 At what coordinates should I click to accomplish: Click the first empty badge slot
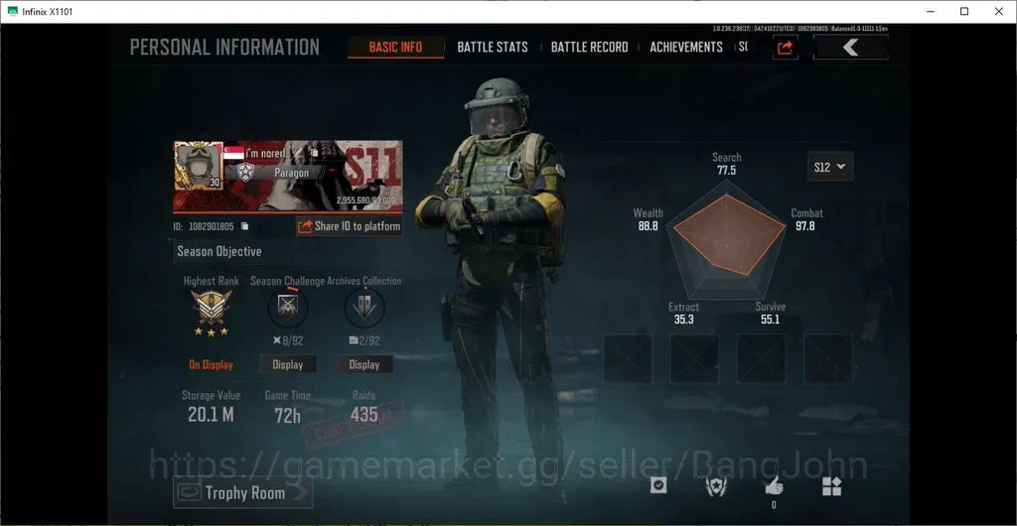tap(628, 358)
